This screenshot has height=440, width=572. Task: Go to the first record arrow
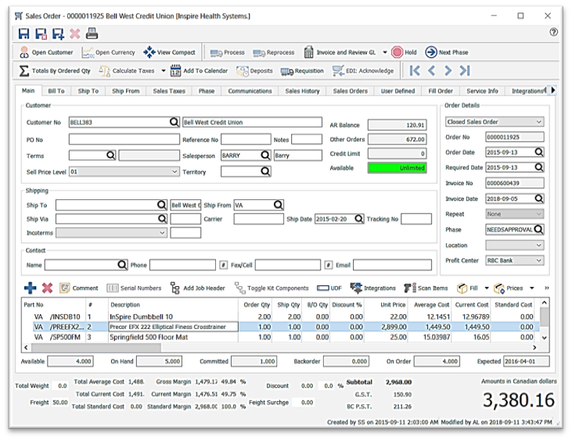pyautogui.click(x=415, y=71)
